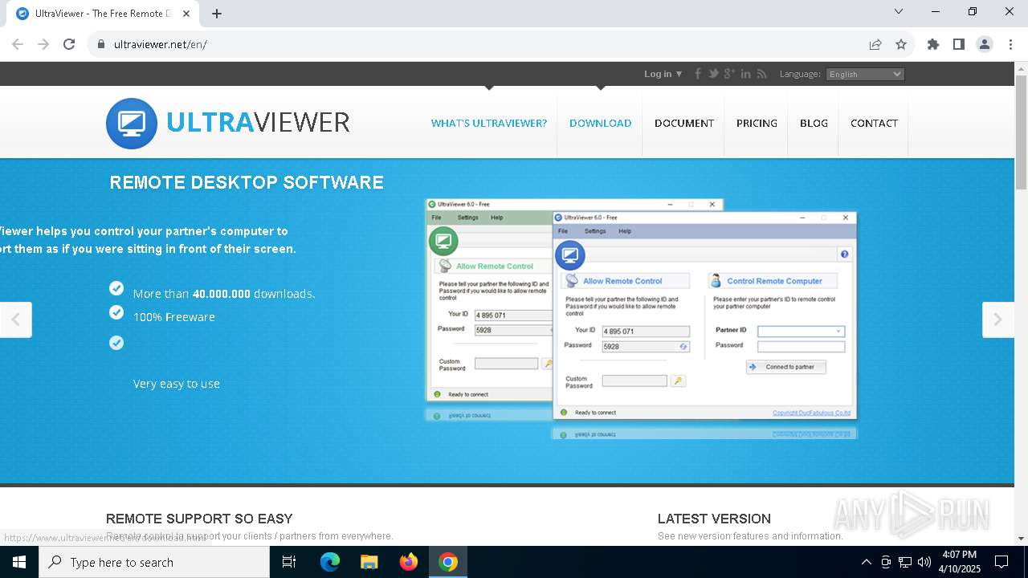The height and width of the screenshot is (578, 1028).
Task: Open the Language selector set to English
Action: point(865,74)
